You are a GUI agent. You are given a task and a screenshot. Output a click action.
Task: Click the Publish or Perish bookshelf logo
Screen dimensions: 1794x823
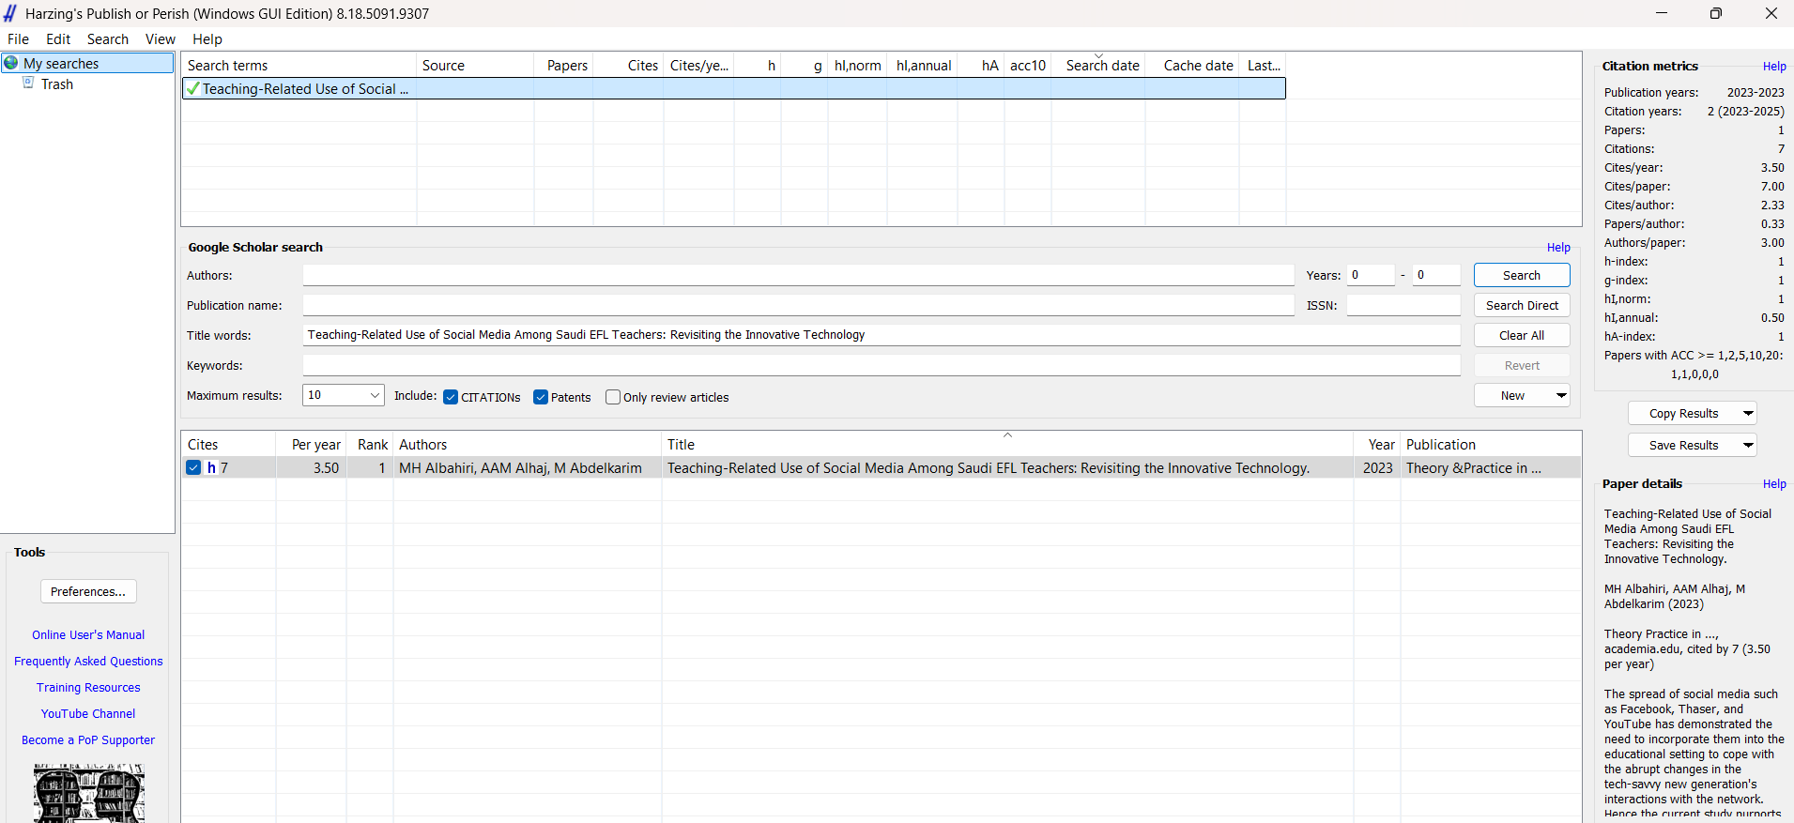point(88,793)
